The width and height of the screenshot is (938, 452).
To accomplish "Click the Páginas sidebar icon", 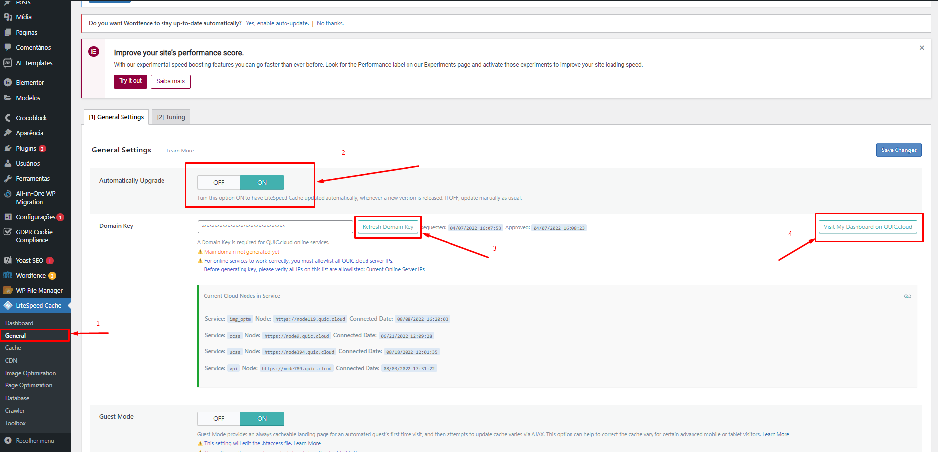I will tap(8, 32).
